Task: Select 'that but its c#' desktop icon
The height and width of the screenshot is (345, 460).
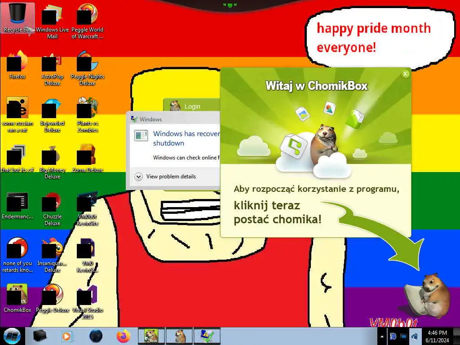Action: 18,159
